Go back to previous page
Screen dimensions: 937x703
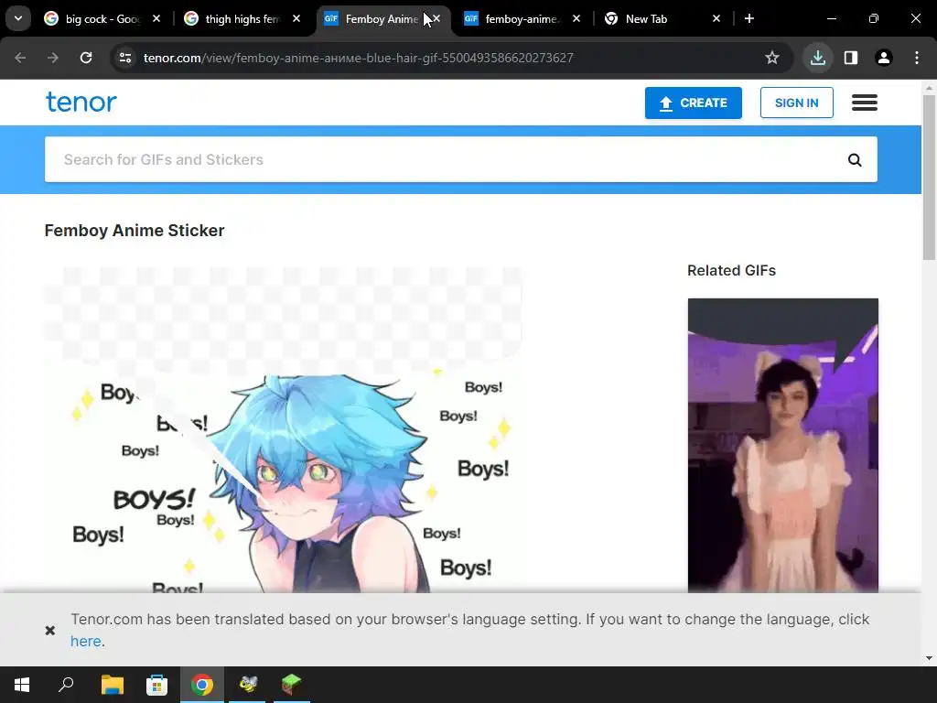point(20,58)
